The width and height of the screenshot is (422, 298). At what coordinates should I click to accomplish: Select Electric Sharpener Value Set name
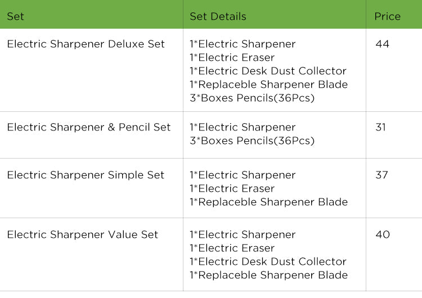coord(82,234)
